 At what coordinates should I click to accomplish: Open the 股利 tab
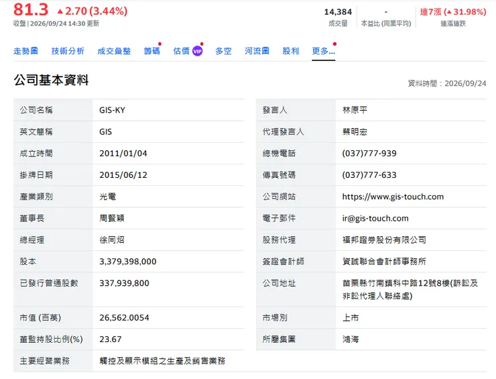(x=291, y=51)
